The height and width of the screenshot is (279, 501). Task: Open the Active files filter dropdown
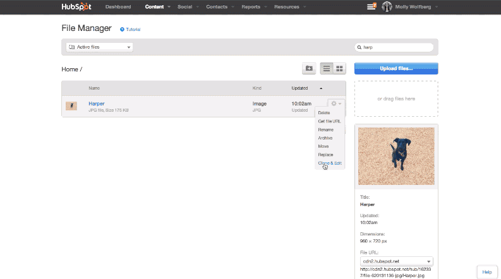point(100,47)
